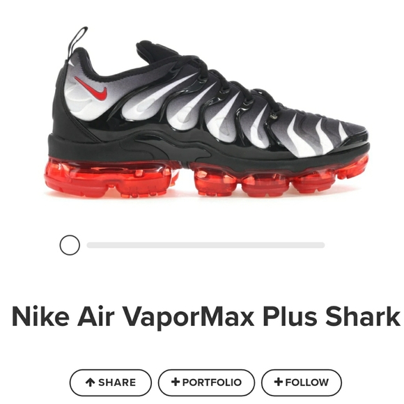404x404 pixels.
Task: Click the heel pull tab of the shoe
Action: [x=77, y=41]
